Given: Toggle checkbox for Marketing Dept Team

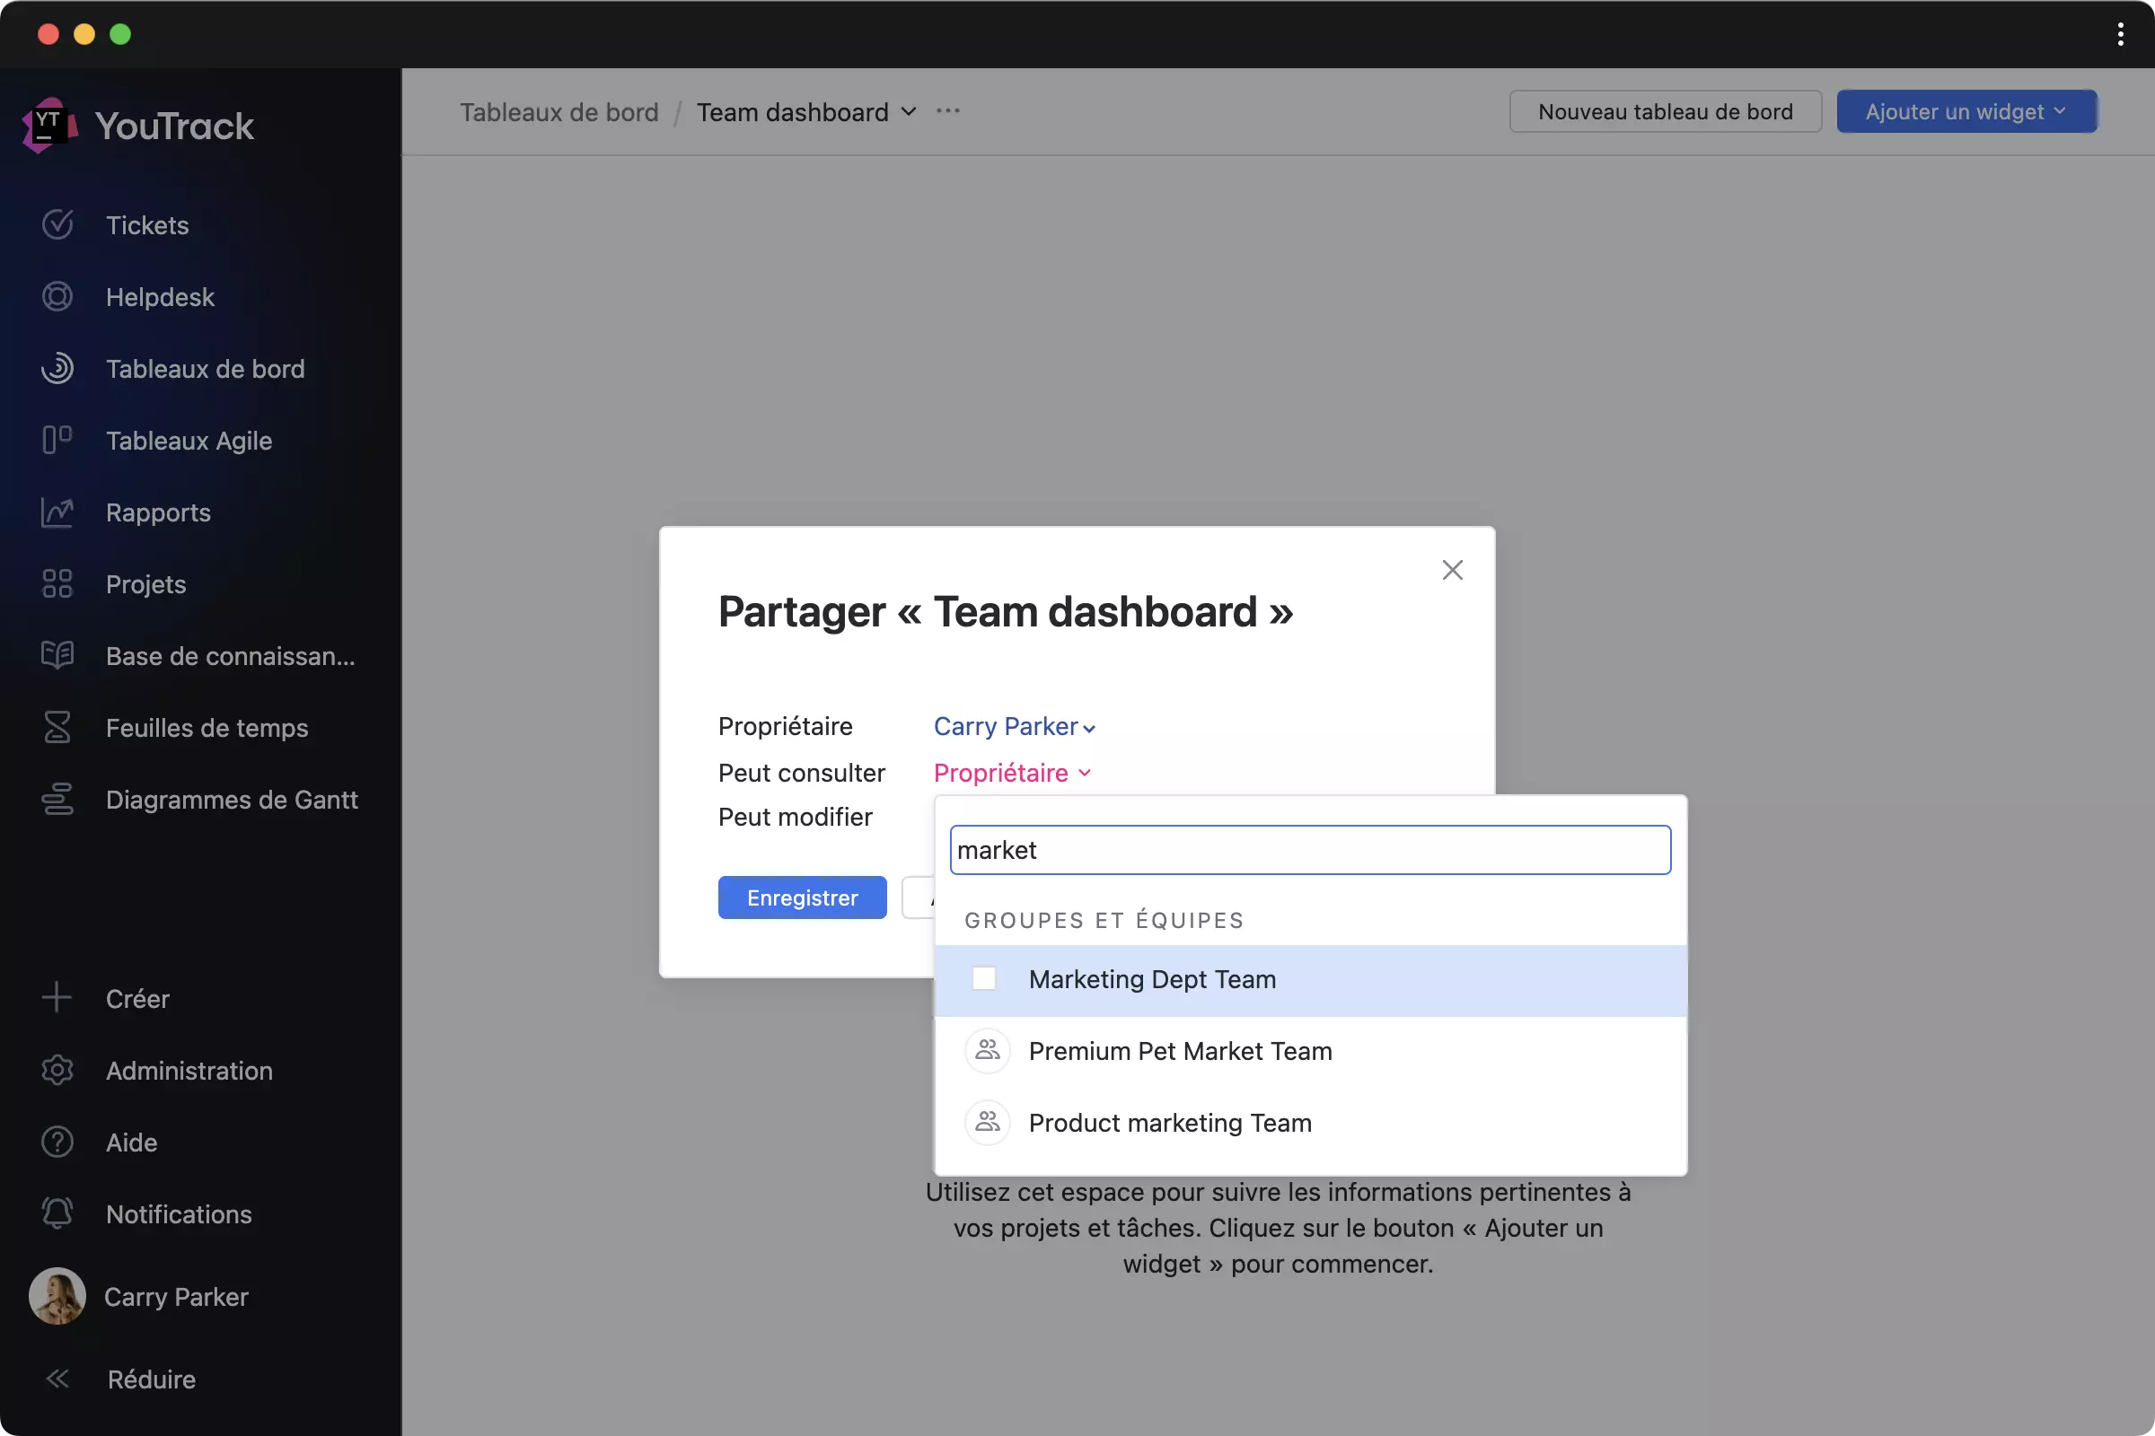Looking at the screenshot, I should (984, 977).
